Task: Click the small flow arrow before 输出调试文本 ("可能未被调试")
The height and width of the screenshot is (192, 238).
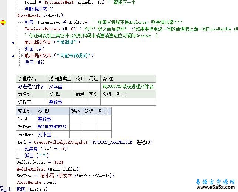Action: coord(23,56)
